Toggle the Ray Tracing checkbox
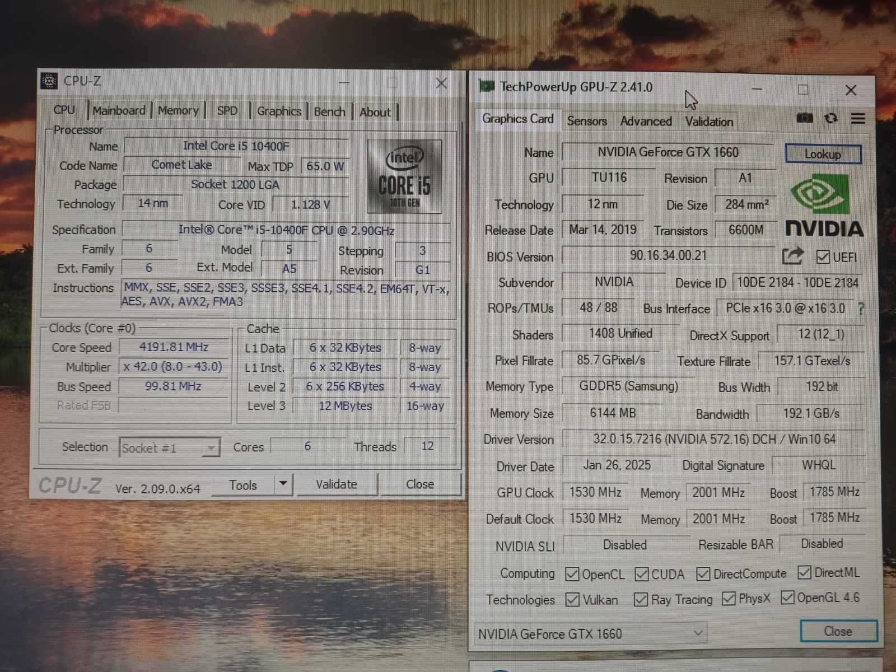Viewport: 896px width, 672px height. point(641,599)
